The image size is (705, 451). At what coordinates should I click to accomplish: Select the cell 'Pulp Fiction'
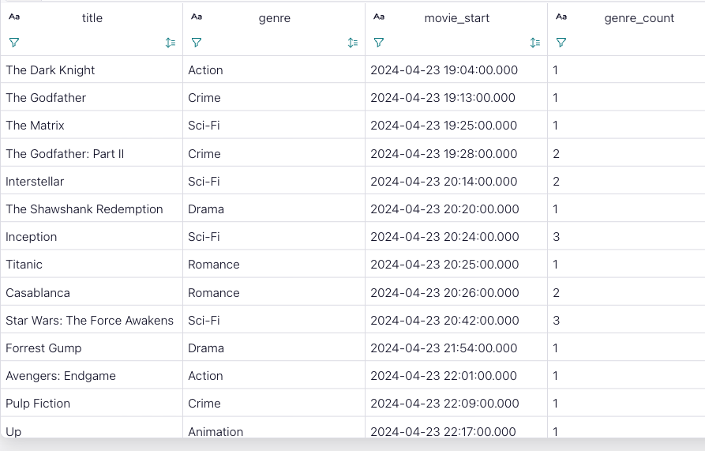tap(92, 404)
